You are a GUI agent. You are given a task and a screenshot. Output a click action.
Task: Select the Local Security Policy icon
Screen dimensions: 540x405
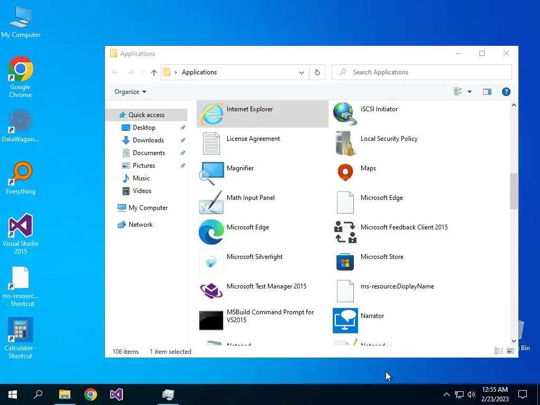(x=345, y=143)
